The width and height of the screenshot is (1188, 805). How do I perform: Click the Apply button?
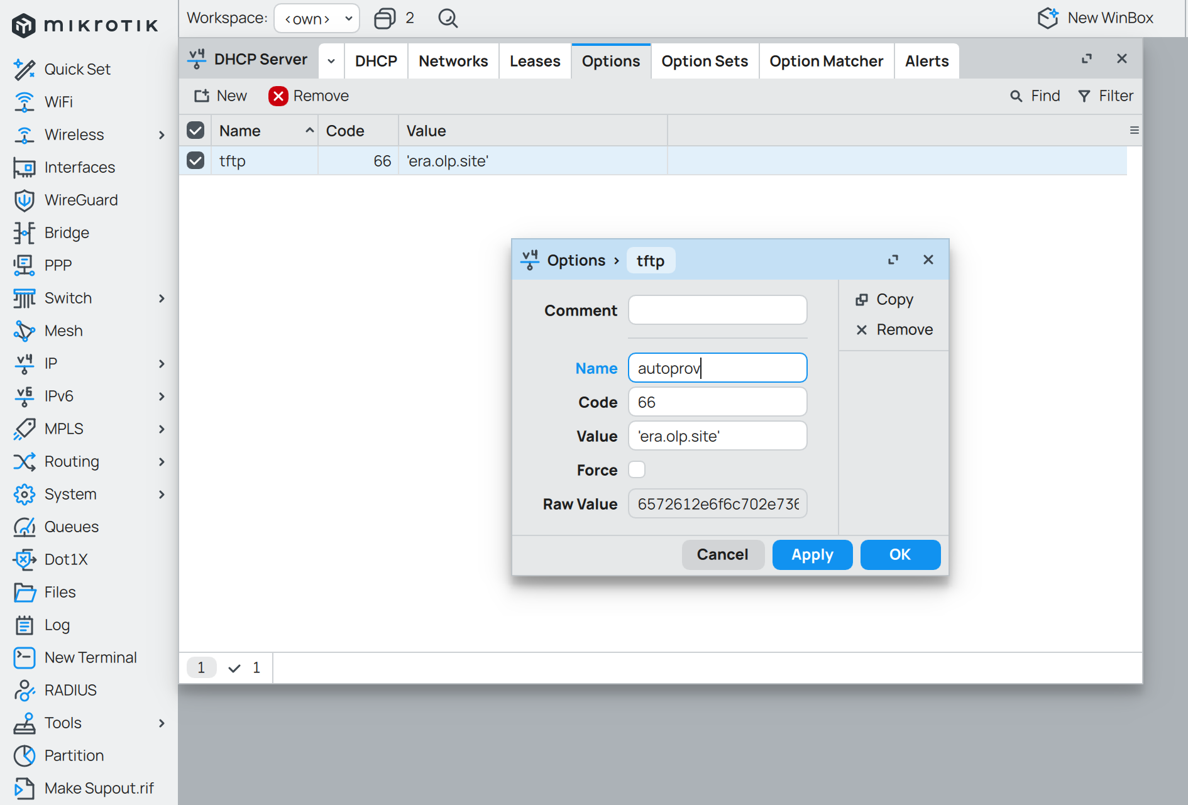[x=811, y=554]
